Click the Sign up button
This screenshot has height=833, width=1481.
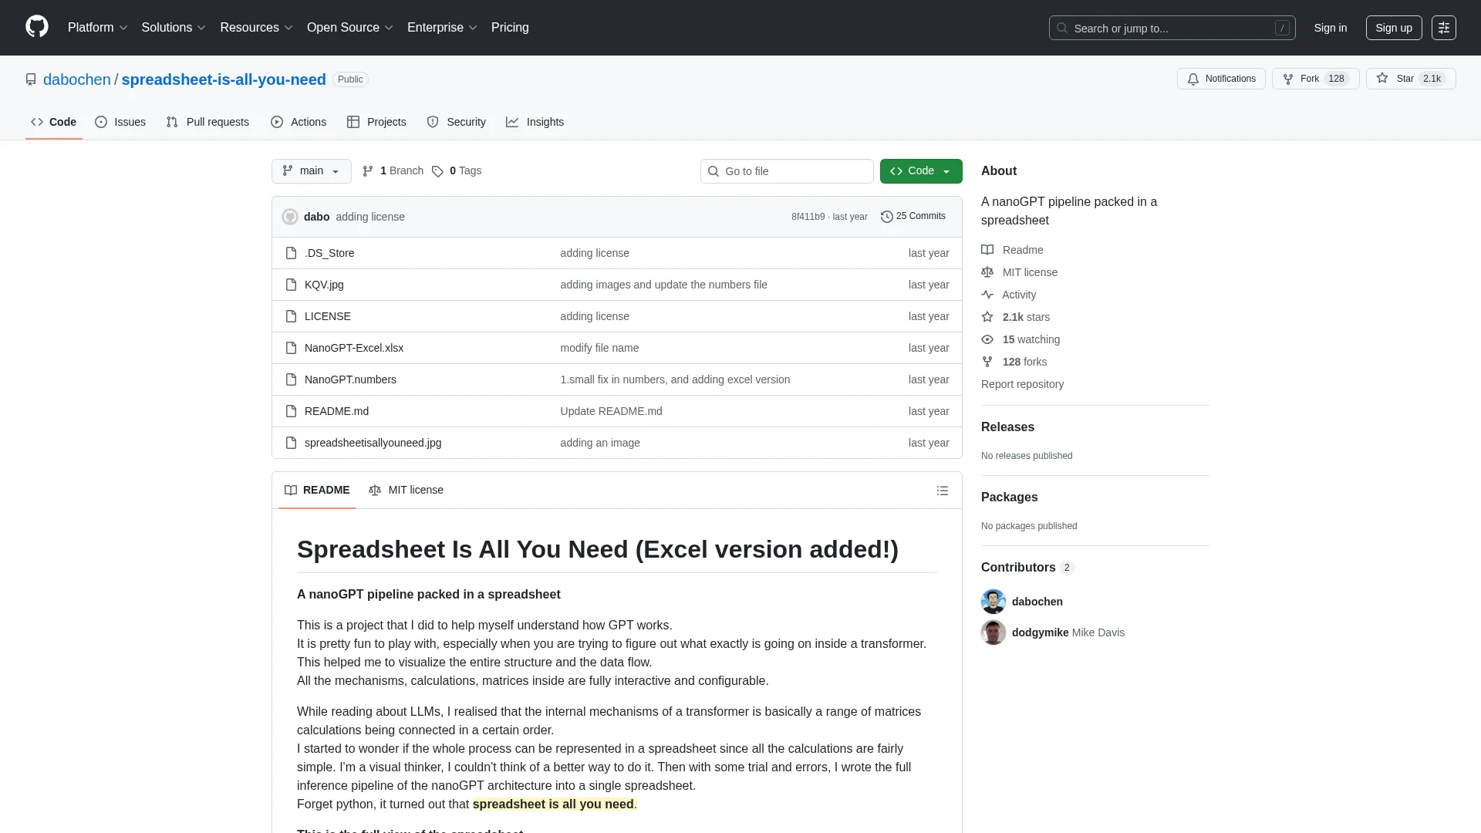(x=1393, y=28)
